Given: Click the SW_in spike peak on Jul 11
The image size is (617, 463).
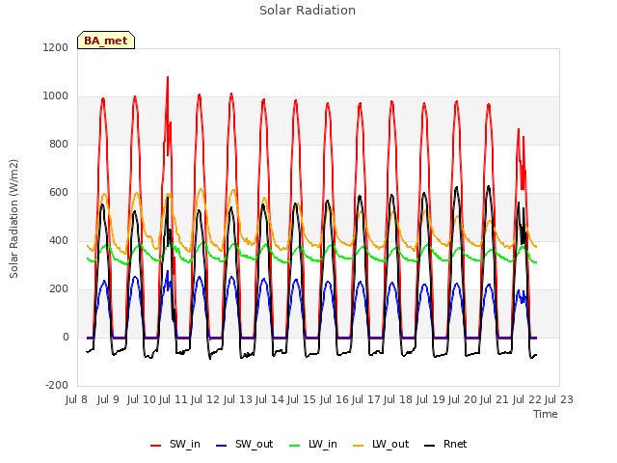Looking at the screenshot, I should 168,77.
